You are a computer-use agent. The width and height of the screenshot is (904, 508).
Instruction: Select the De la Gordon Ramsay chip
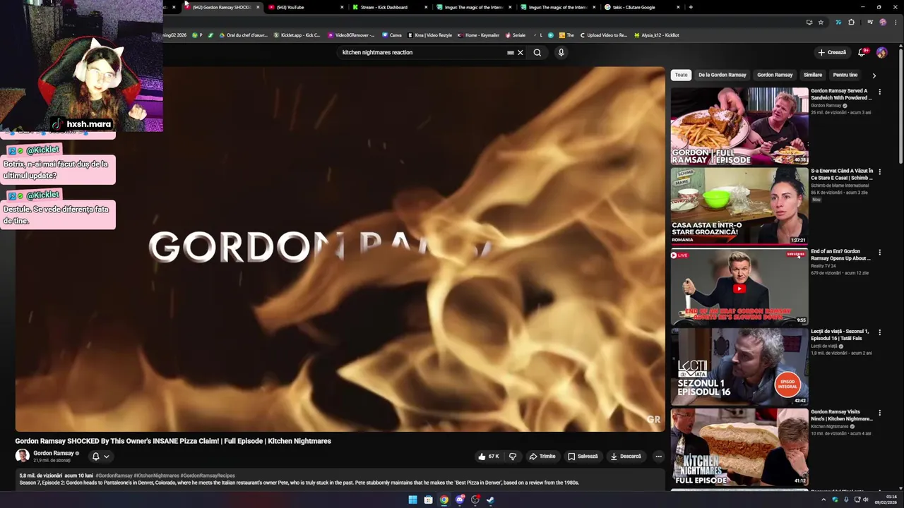coord(722,75)
